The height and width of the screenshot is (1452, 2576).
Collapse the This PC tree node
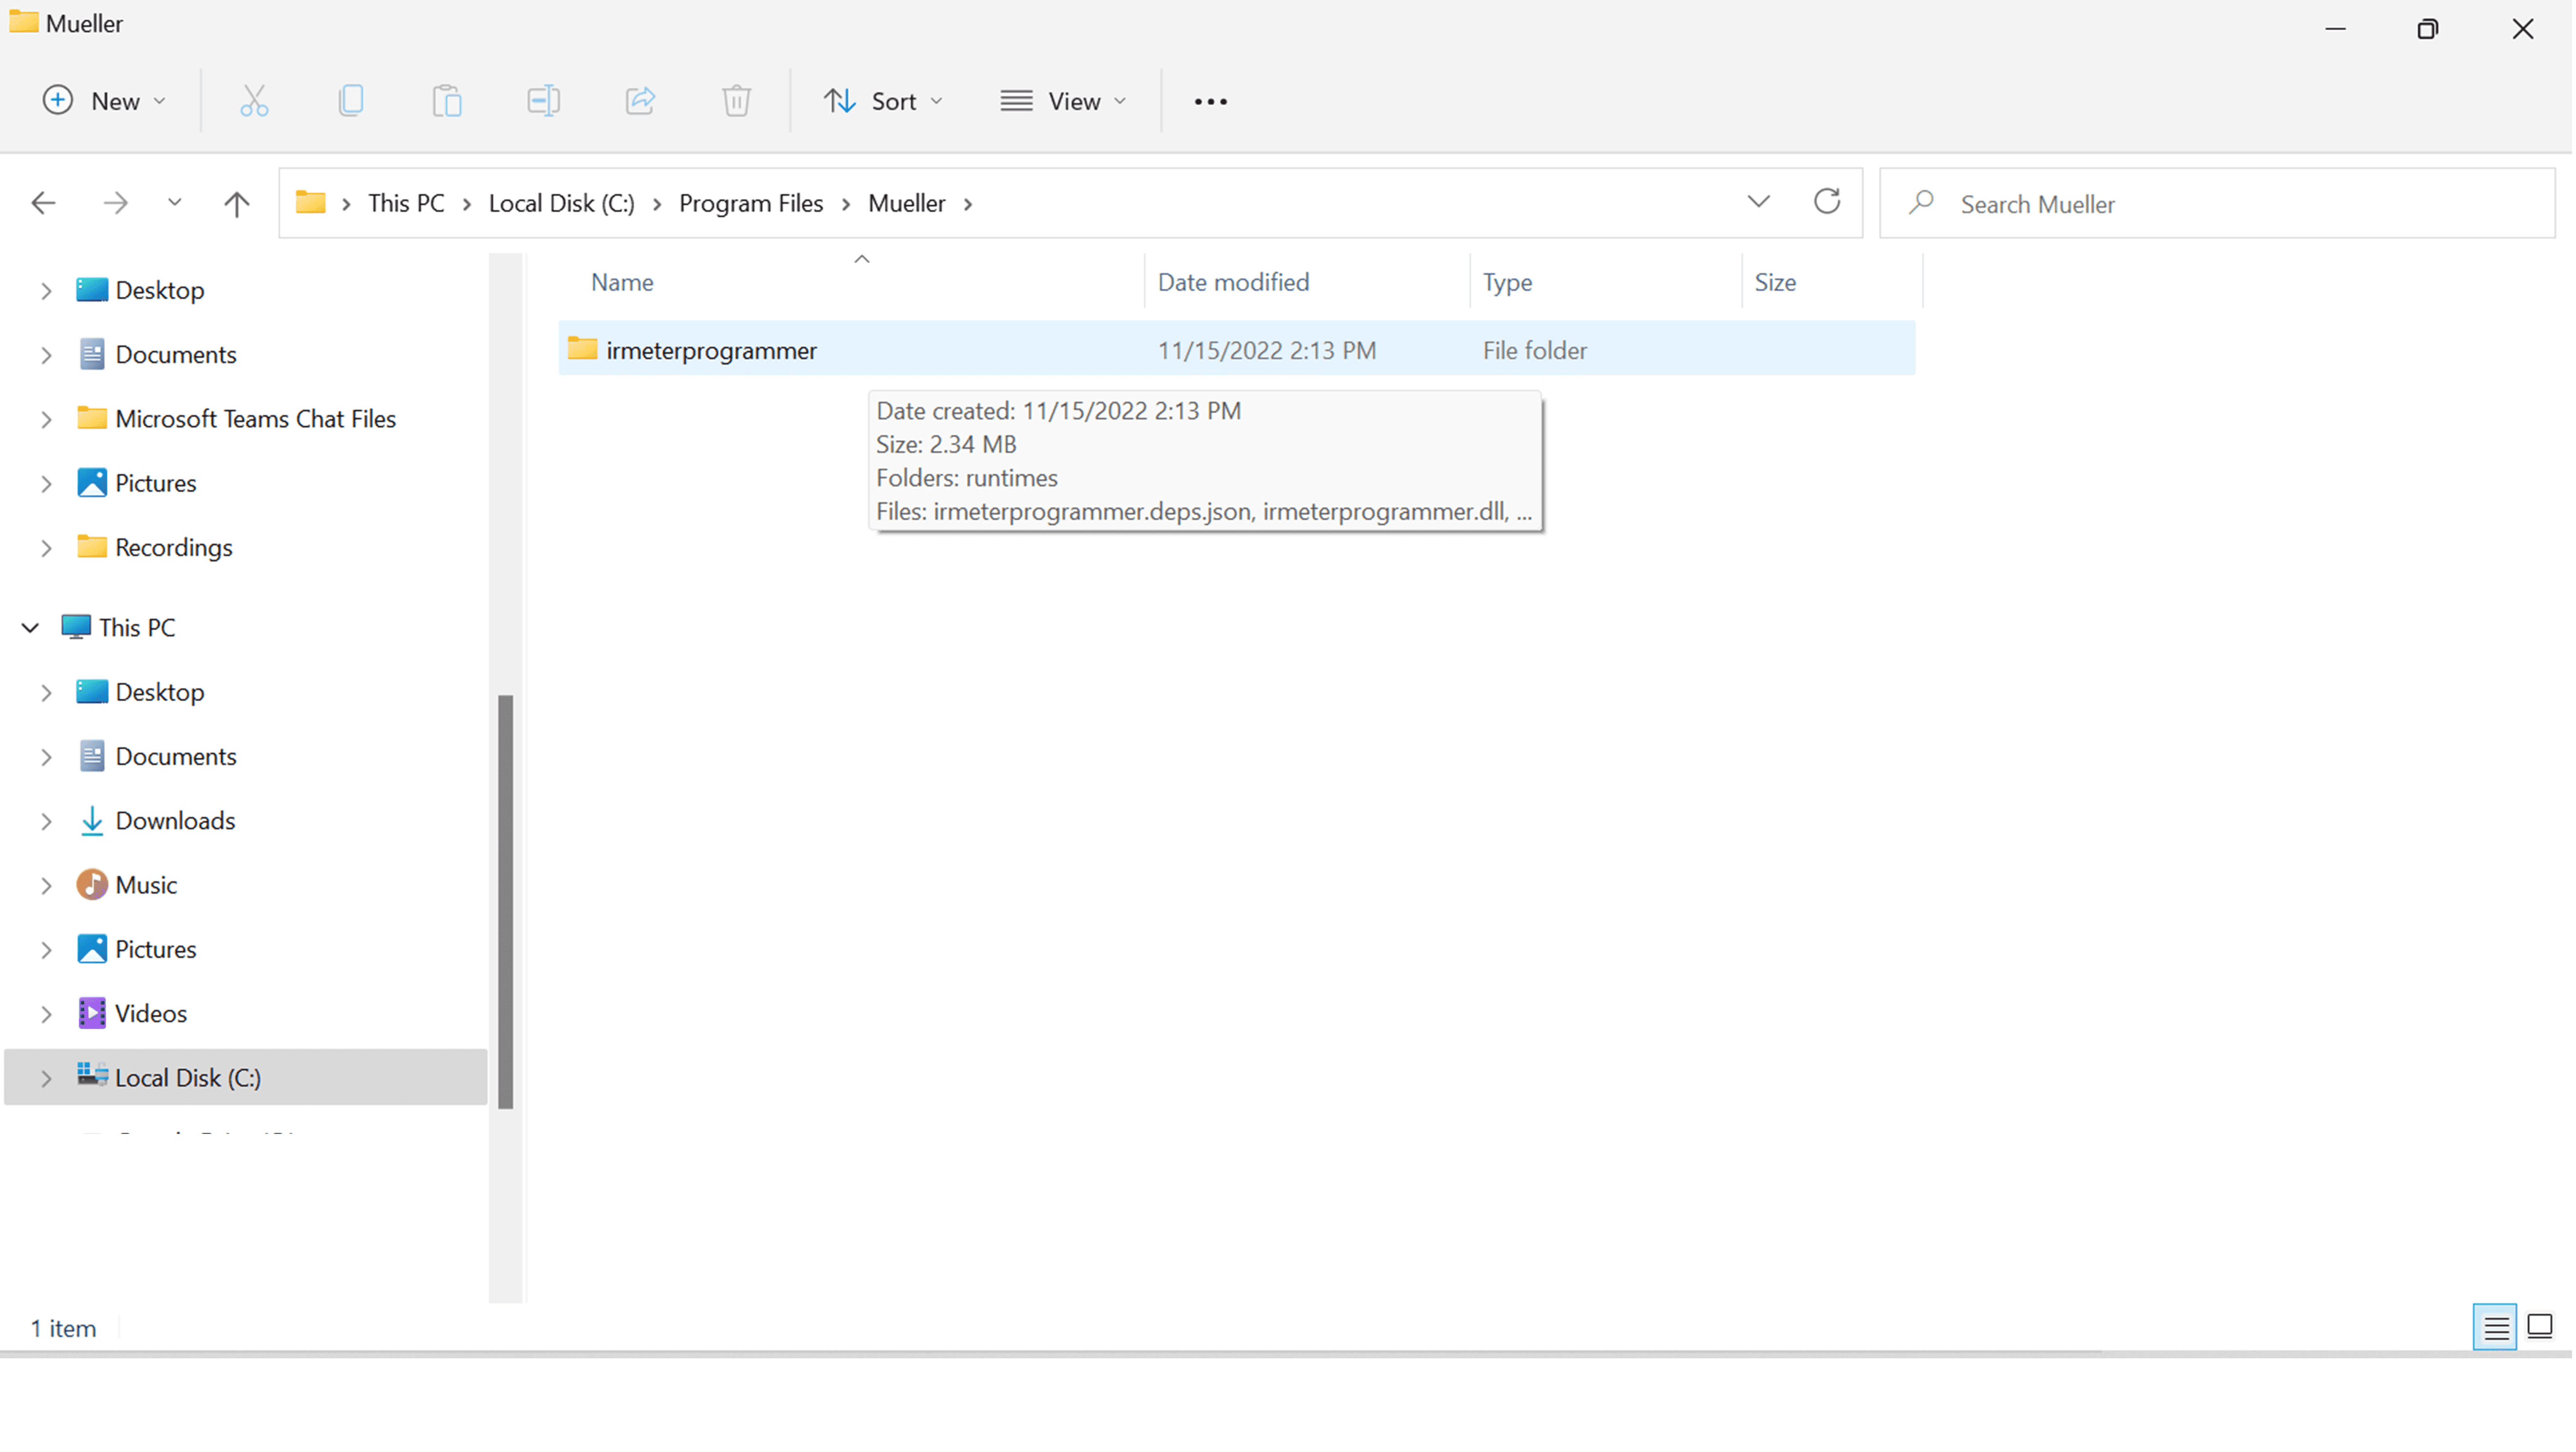(x=30, y=628)
